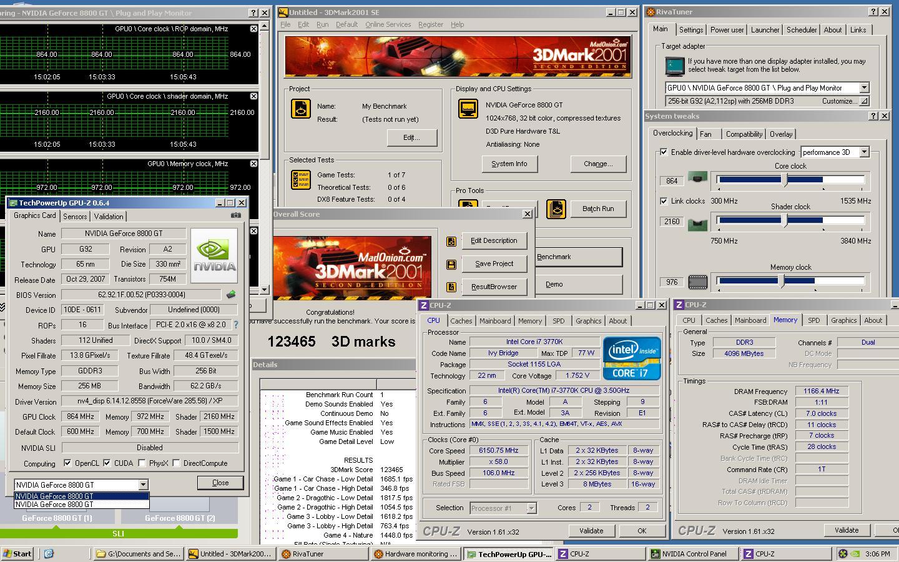This screenshot has height=562, width=899.
Task: Click the ResultBrowser icon in Overall Score
Action: 451,287
